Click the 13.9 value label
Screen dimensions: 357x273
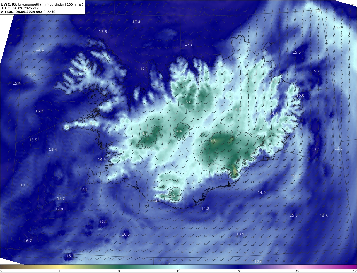240,234
